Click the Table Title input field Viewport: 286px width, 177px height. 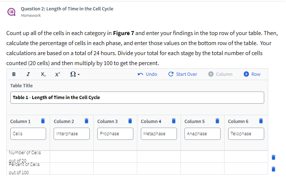[137, 98]
